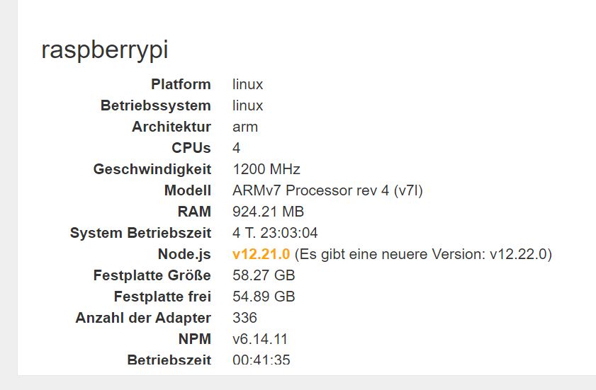Click the adapter count value 336
Screen dimensions: 596x390
pyautogui.click(x=244, y=318)
